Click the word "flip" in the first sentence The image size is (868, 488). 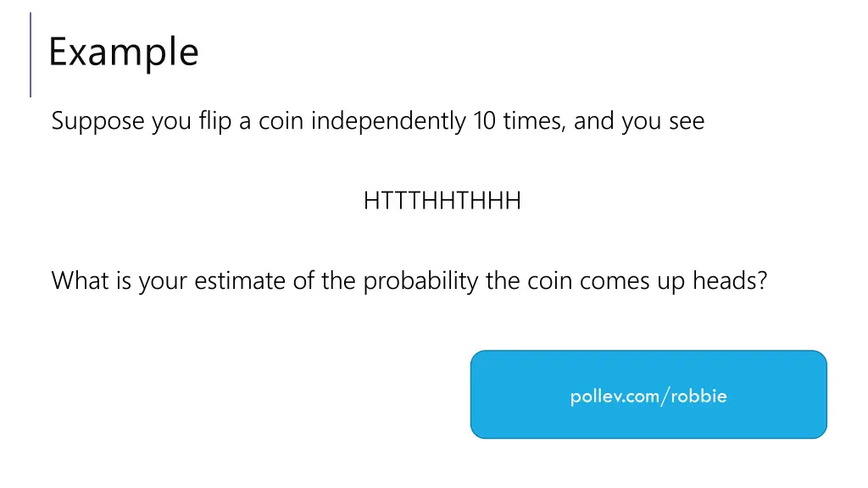215,122
